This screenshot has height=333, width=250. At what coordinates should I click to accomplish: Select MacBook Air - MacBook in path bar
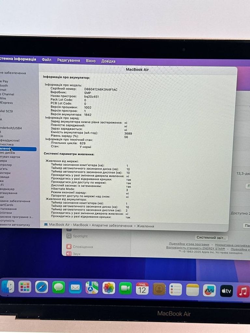tap(68, 225)
